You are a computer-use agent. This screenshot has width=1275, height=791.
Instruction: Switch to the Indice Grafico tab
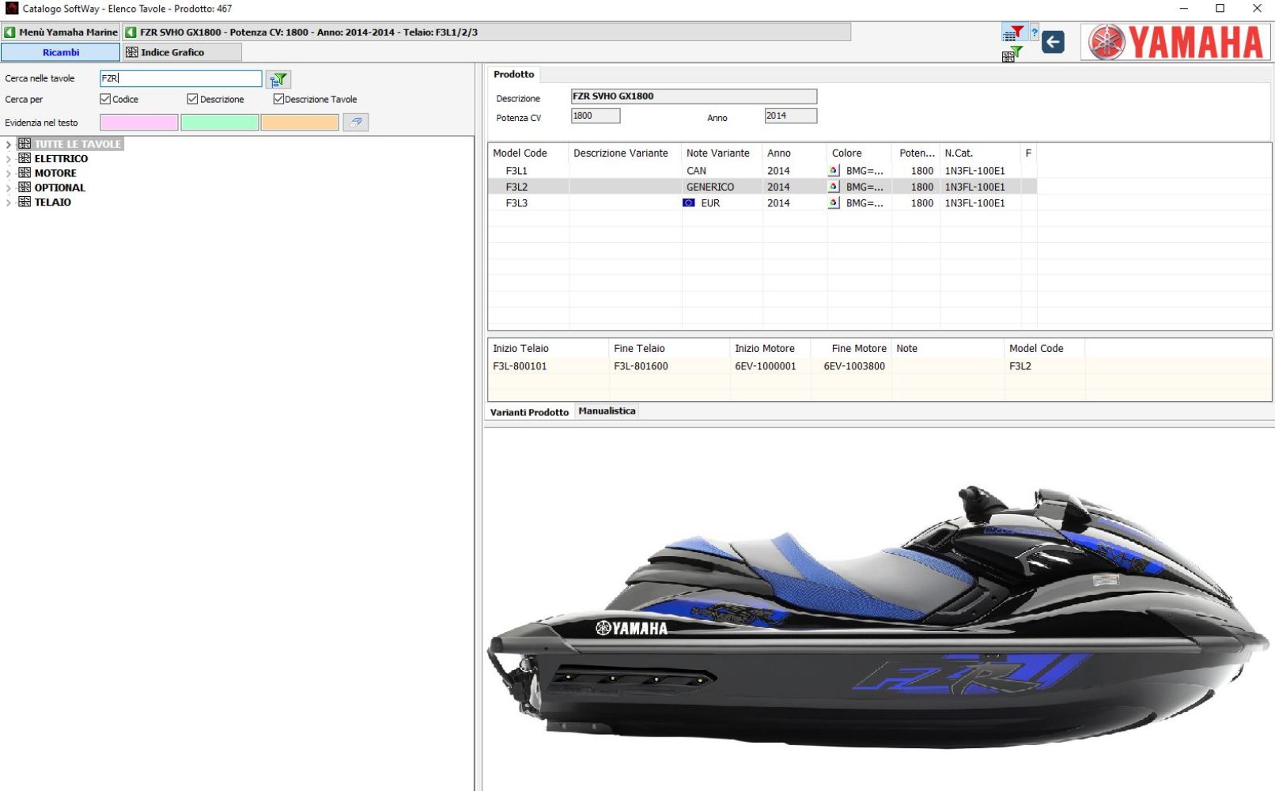pos(182,52)
